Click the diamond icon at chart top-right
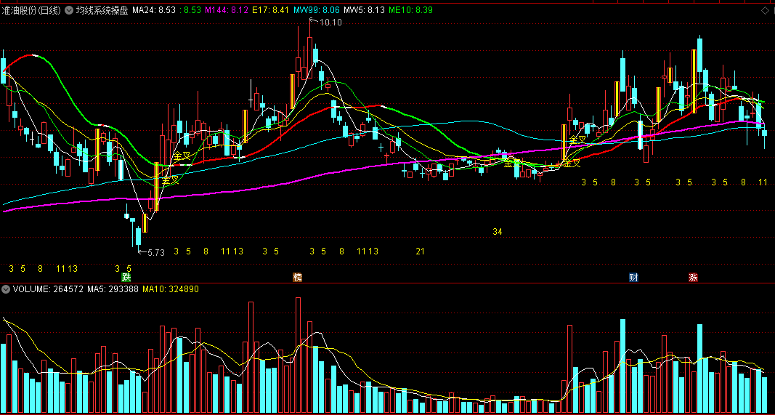 [x=765, y=10]
